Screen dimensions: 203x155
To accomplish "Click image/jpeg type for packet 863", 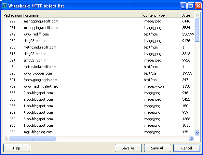I will point(152,99).
